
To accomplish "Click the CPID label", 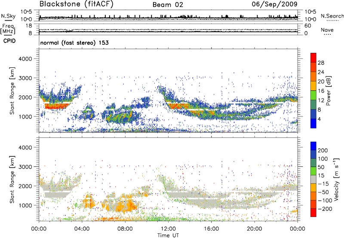I will click(x=9, y=41).
